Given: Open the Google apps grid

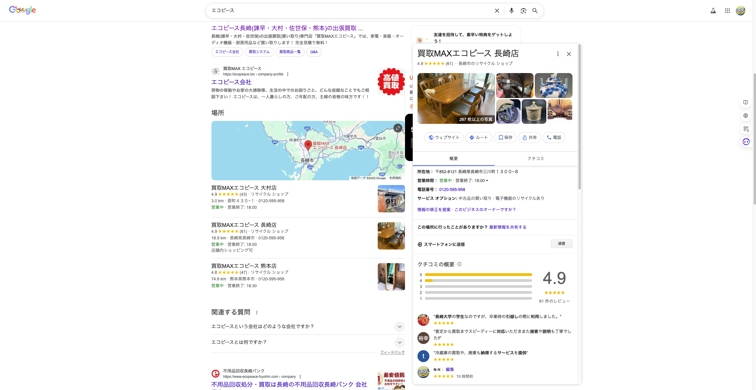Looking at the screenshot, I should pos(727,11).
